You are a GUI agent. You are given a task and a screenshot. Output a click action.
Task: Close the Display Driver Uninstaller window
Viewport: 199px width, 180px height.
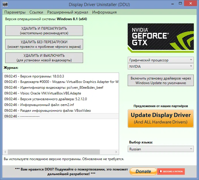191,3
